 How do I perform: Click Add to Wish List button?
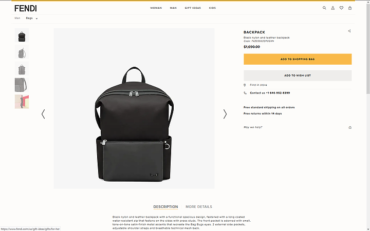click(298, 75)
